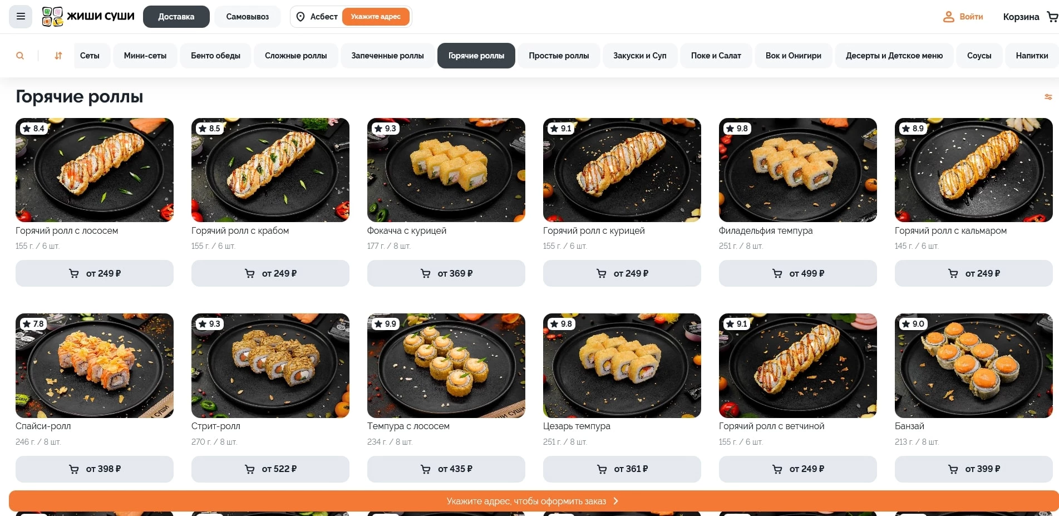Click the Войти login link
Image resolution: width=1059 pixels, height=516 pixels.
(971, 17)
